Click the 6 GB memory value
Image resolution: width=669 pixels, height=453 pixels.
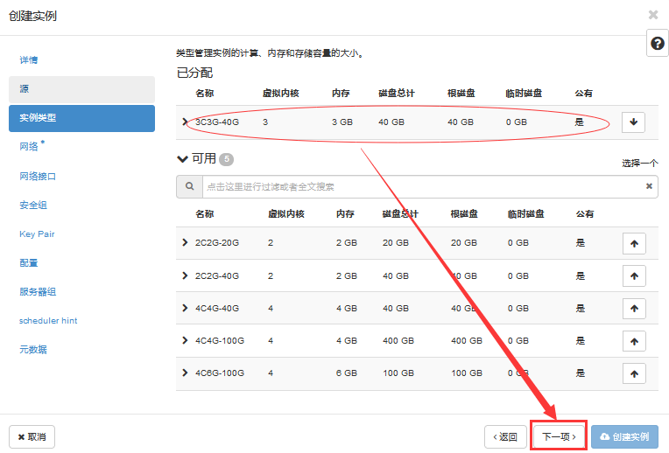347,373
